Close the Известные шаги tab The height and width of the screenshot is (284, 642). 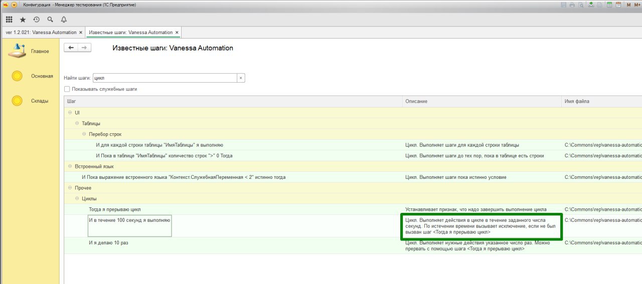177,32
